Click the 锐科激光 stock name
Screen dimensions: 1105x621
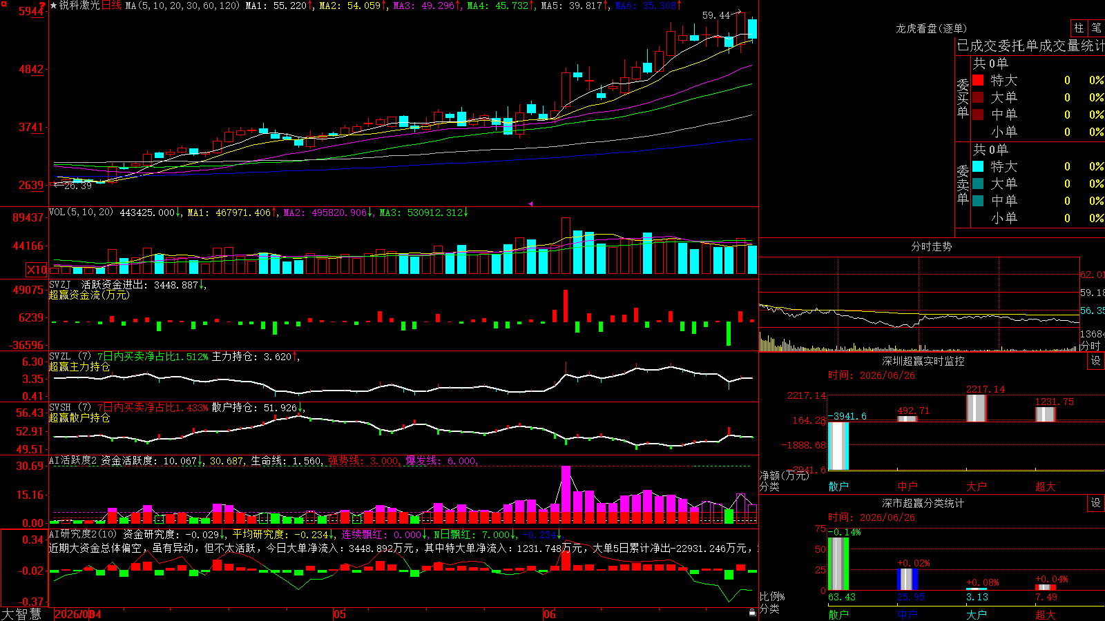coord(79,6)
